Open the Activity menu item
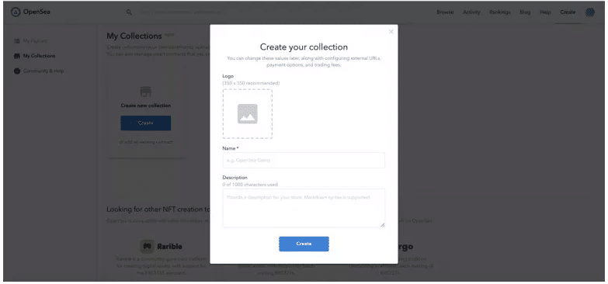 (471, 12)
